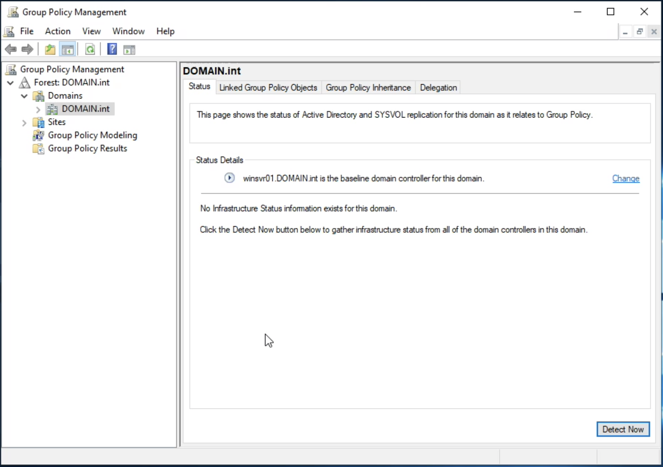Close the inner MDI child window
This screenshot has width=663, height=467.
click(654, 32)
